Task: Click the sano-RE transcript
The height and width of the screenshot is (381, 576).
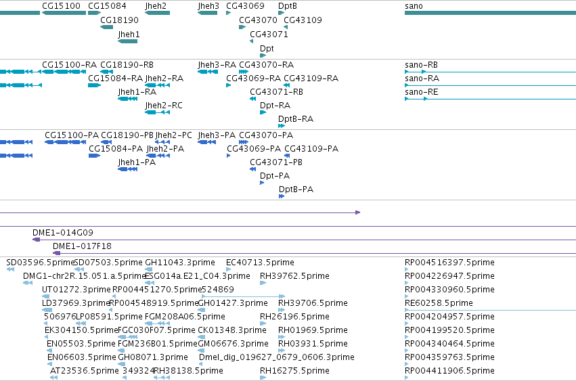Action: pyautogui.click(x=491, y=99)
